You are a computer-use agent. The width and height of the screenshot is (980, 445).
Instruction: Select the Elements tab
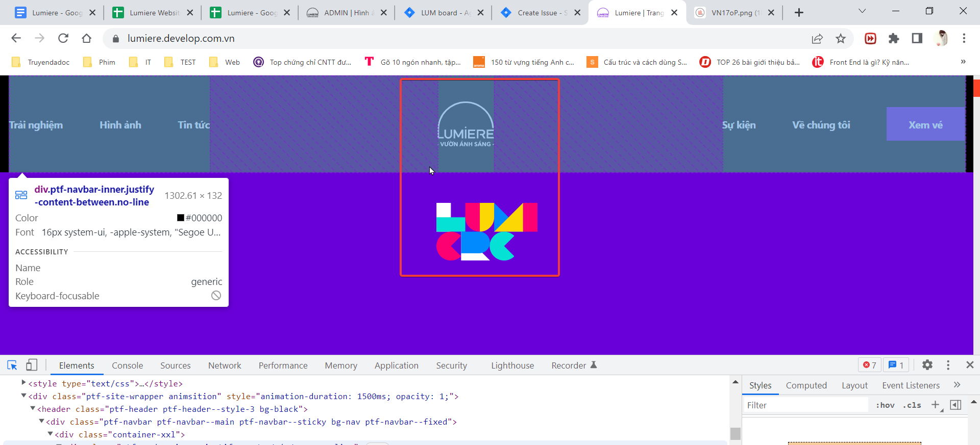pos(77,365)
